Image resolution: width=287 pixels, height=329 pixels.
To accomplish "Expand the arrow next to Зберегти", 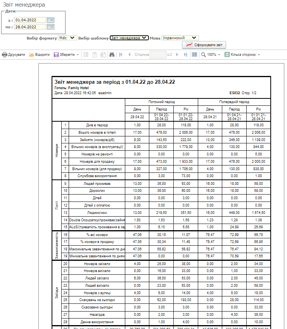I will [x=78, y=55].
